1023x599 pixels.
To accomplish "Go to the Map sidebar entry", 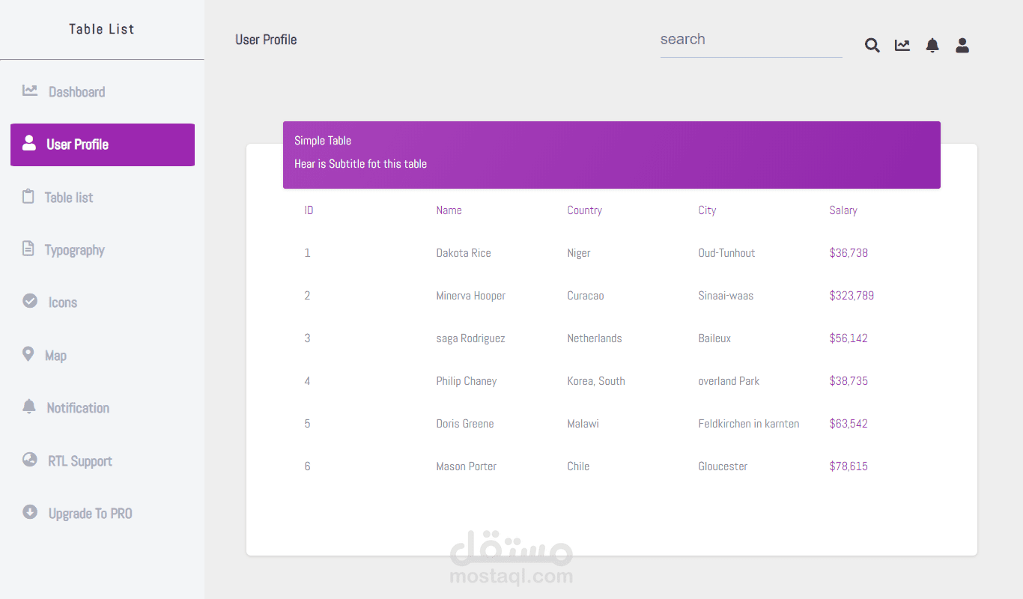I will click(55, 356).
